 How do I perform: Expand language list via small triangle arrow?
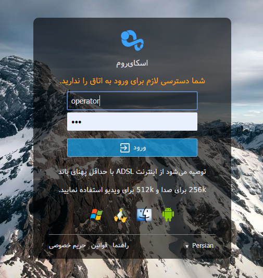pos(187,246)
